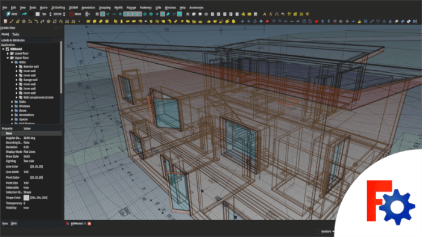Select the Rectangle drafting tool
The width and height of the screenshot is (422, 237).
[55, 21]
